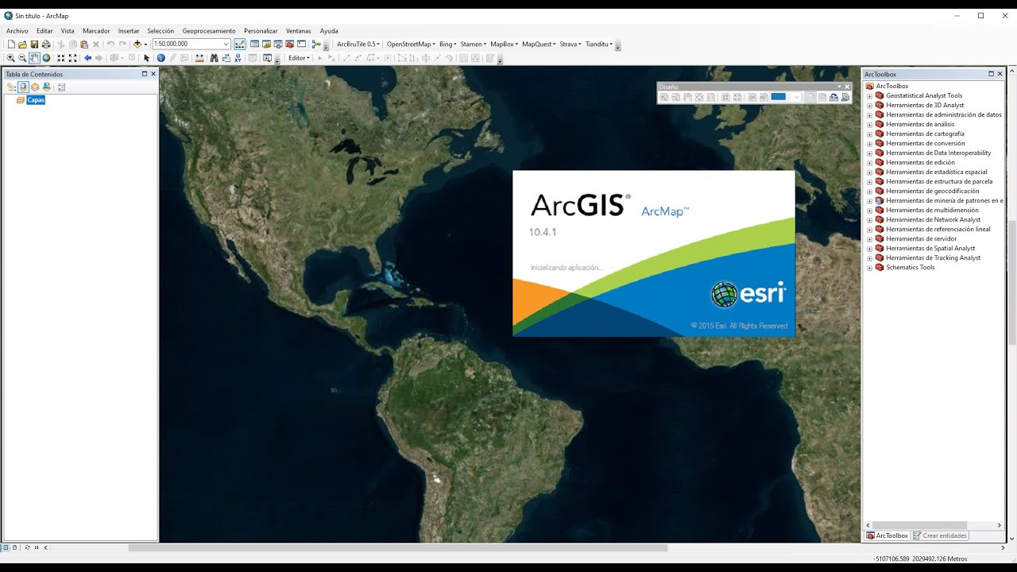Click the Python window icon in the toolbar

point(302,44)
